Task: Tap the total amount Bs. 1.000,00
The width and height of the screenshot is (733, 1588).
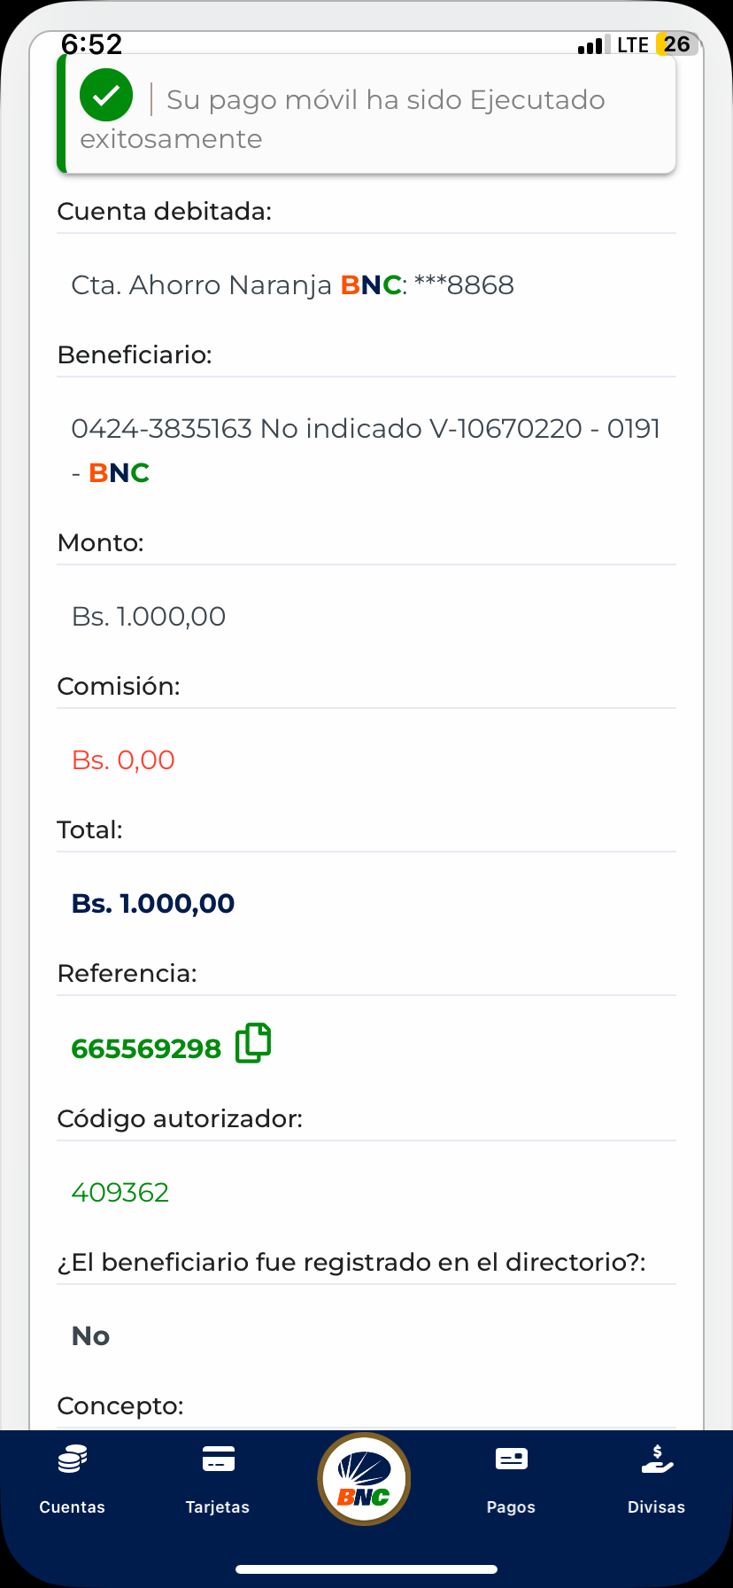Action: (x=153, y=904)
